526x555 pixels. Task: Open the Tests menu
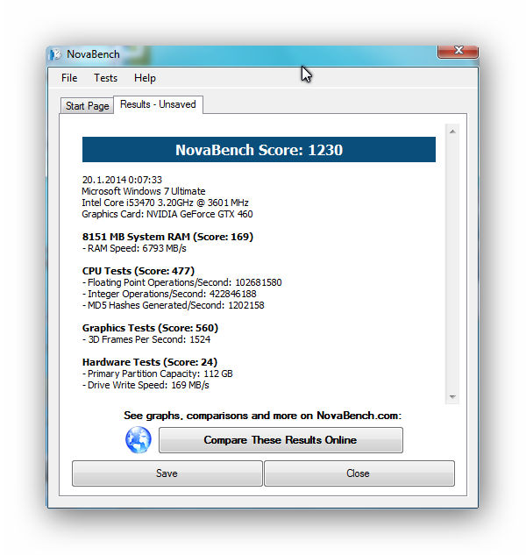105,78
